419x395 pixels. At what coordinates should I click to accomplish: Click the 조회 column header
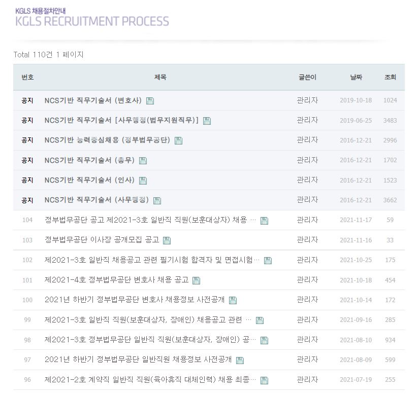coord(390,78)
